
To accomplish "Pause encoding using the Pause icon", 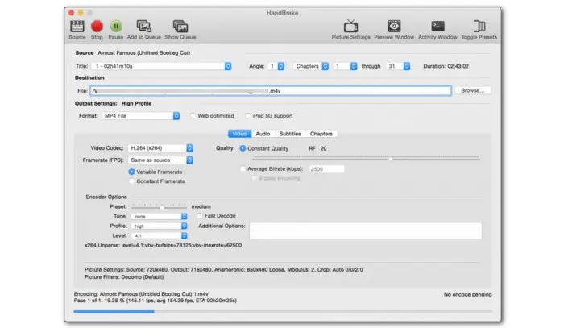I will pos(116,27).
